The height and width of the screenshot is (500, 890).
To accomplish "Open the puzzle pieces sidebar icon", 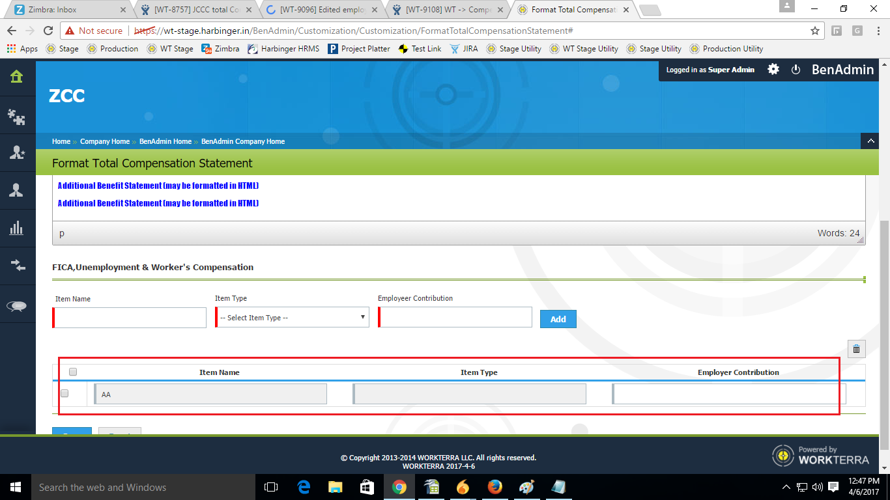I will pyautogui.click(x=17, y=116).
